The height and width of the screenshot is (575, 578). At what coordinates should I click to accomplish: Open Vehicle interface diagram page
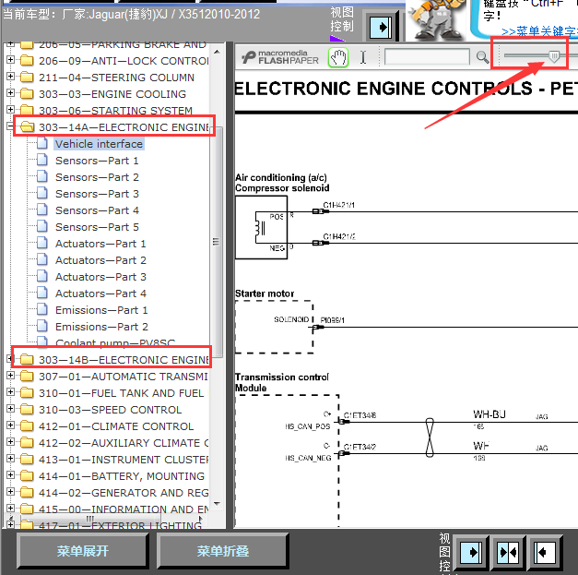(99, 144)
